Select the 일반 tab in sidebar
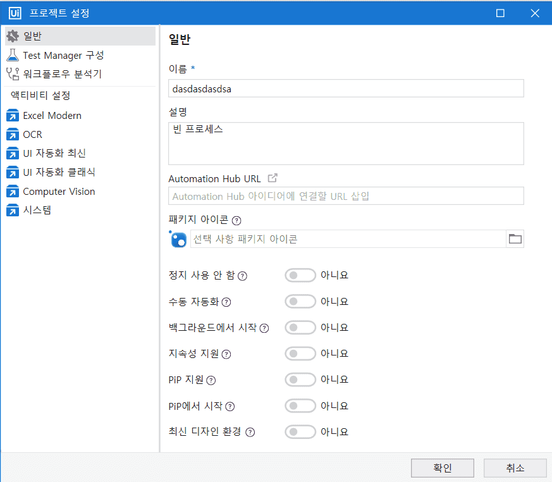Viewport: 552px width, 482px height. 80,36
